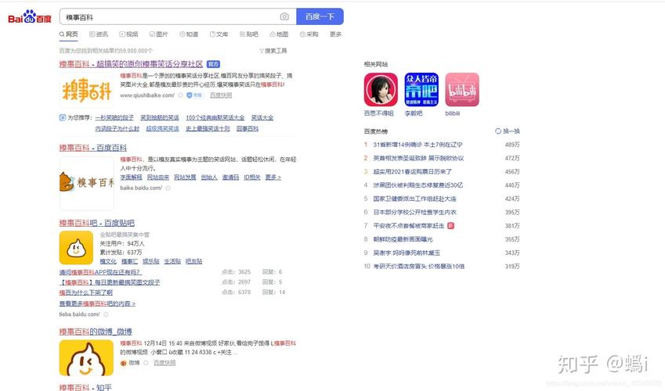The width and height of the screenshot is (665, 391).
Task: Open the 文库 tab
Action: 219,34
